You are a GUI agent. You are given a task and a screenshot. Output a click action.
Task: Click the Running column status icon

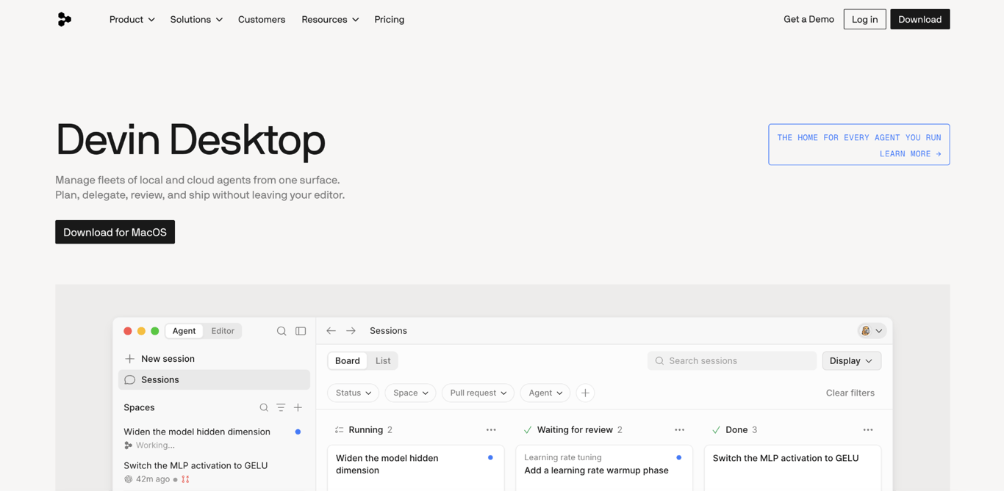339,430
